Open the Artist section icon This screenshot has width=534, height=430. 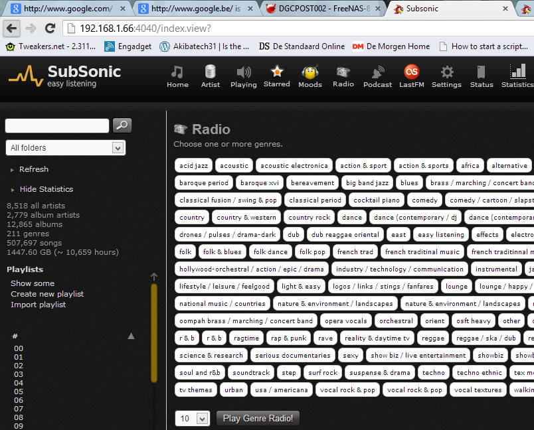210,72
